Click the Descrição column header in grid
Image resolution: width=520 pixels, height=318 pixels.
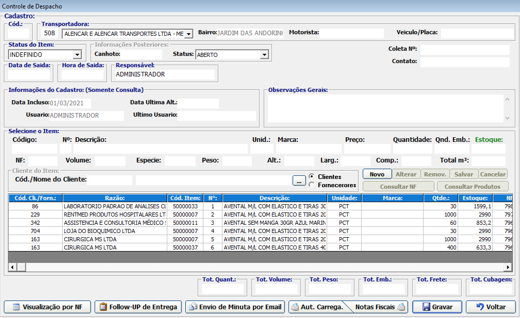click(x=274, y=198)
